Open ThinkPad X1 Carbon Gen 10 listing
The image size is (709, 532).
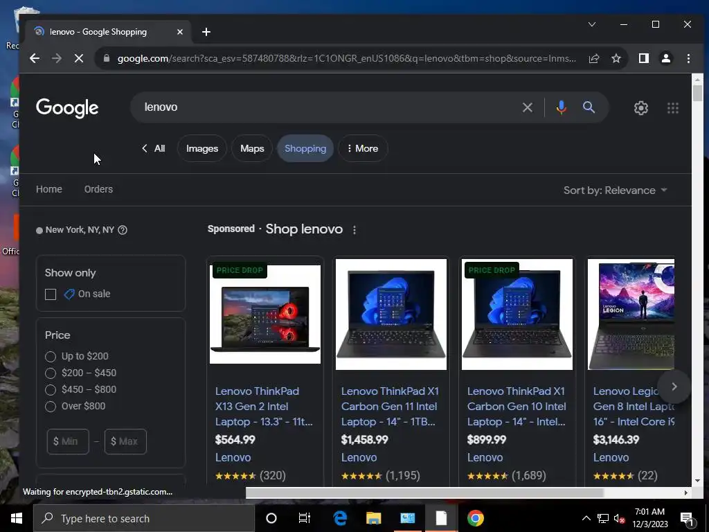pos(516,406)
